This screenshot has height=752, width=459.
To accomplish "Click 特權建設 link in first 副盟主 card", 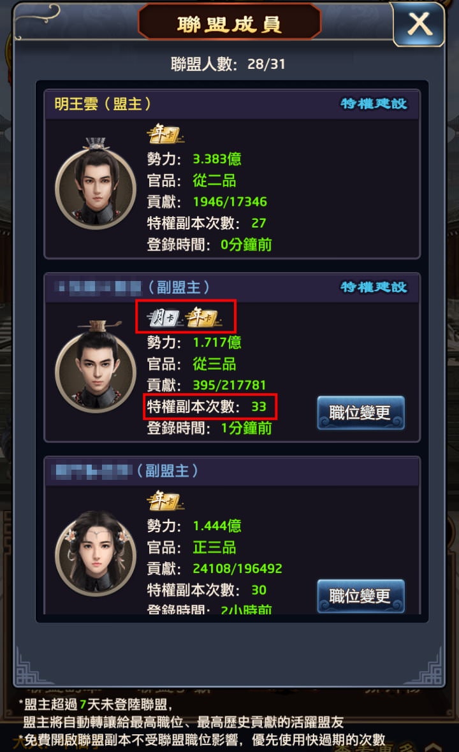I will click(374, 287).
